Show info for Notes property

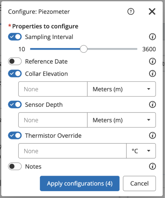pyautogui.click(x=152, y=167)
